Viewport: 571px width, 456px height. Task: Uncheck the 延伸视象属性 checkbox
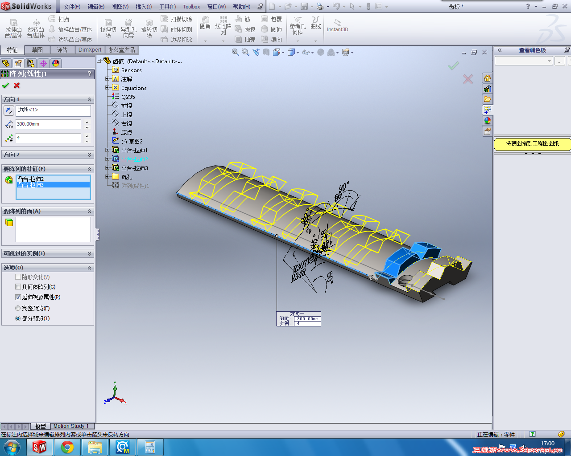tap(18, 297)
